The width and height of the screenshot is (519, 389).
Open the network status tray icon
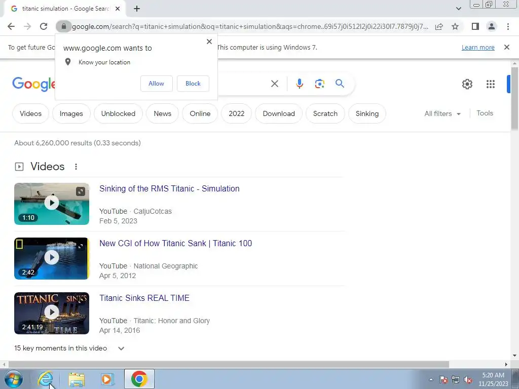click(x=456, y=379)
